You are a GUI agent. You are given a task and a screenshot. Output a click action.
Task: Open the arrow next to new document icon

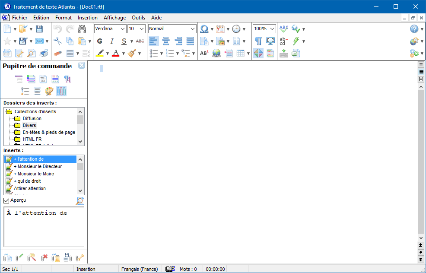tap(15, 29)
